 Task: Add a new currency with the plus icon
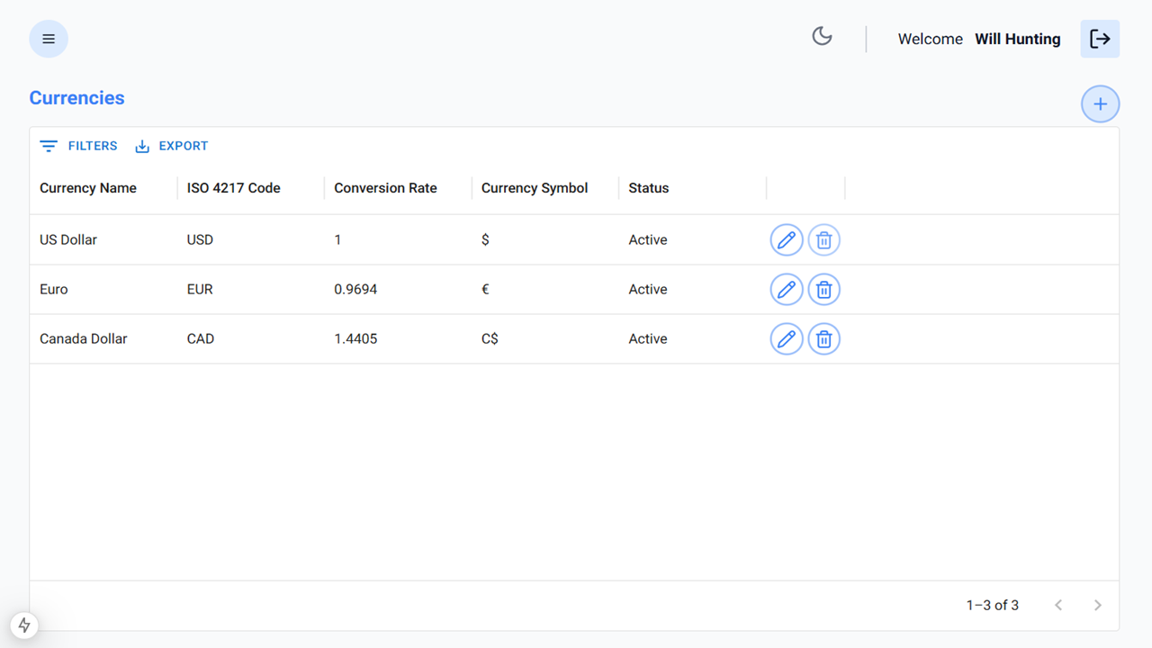coord(1100,103)
